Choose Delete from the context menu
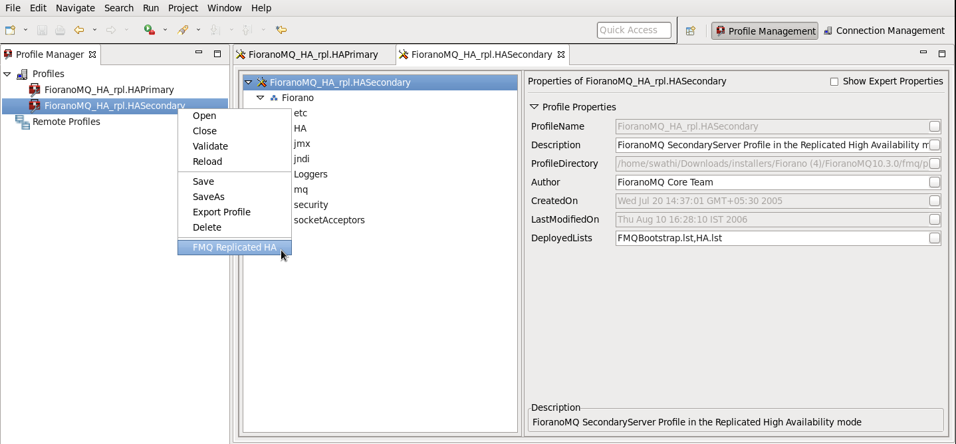The image size is (956, 444). [x=235, y=227]
